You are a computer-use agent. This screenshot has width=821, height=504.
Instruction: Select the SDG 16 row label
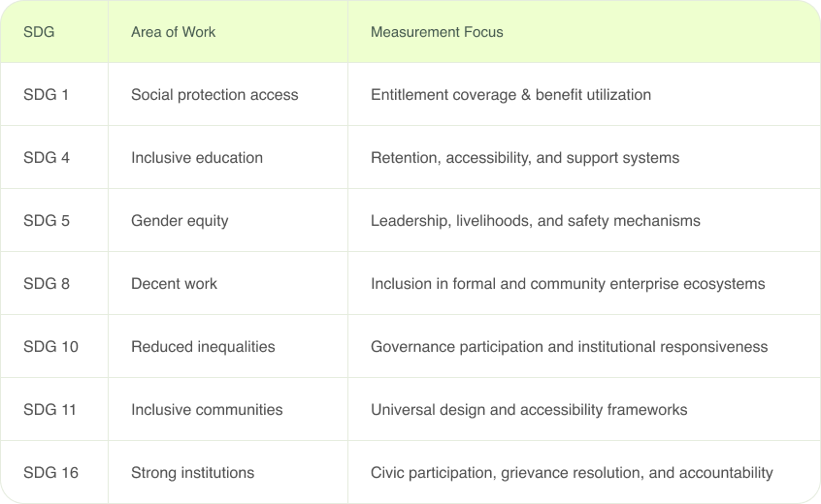point(50,473)
